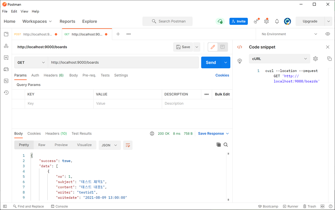Click the Search Postman box
Screen dimensions: 335x210
[167, 21]
